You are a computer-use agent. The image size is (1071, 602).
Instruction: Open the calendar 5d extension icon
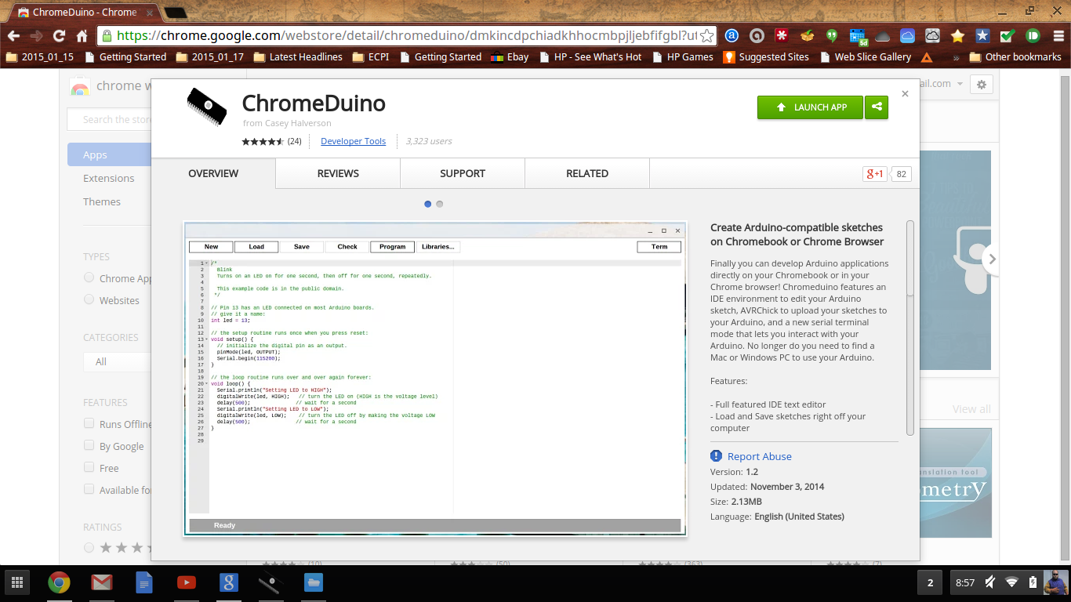coord(857,36)
